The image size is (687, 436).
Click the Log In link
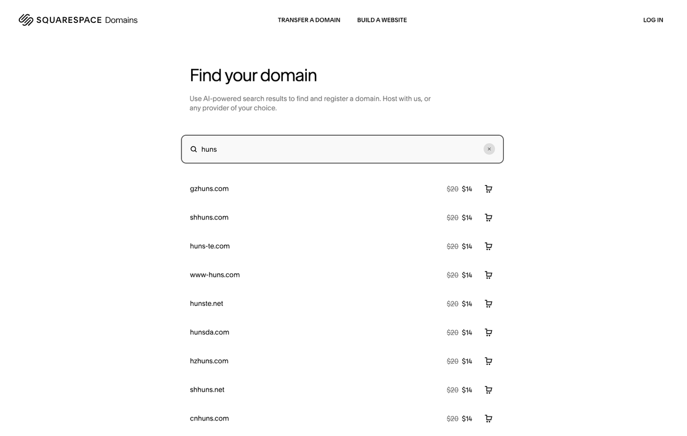pyautogui.click(x=653, y=20)
